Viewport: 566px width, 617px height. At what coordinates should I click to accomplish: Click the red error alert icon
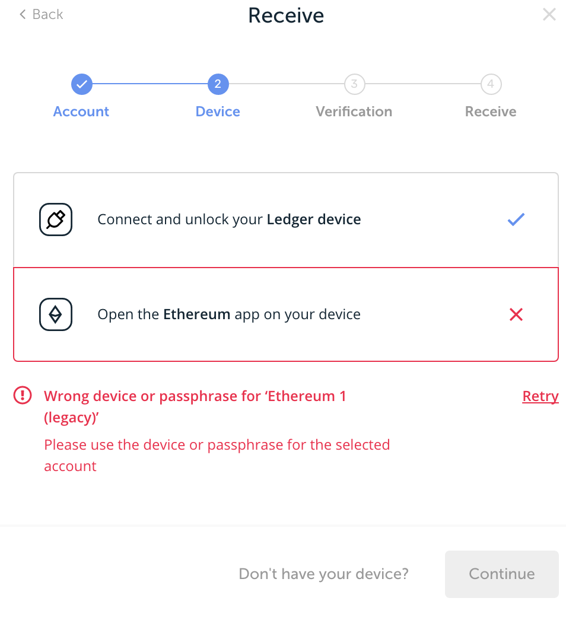coord(22,395)
